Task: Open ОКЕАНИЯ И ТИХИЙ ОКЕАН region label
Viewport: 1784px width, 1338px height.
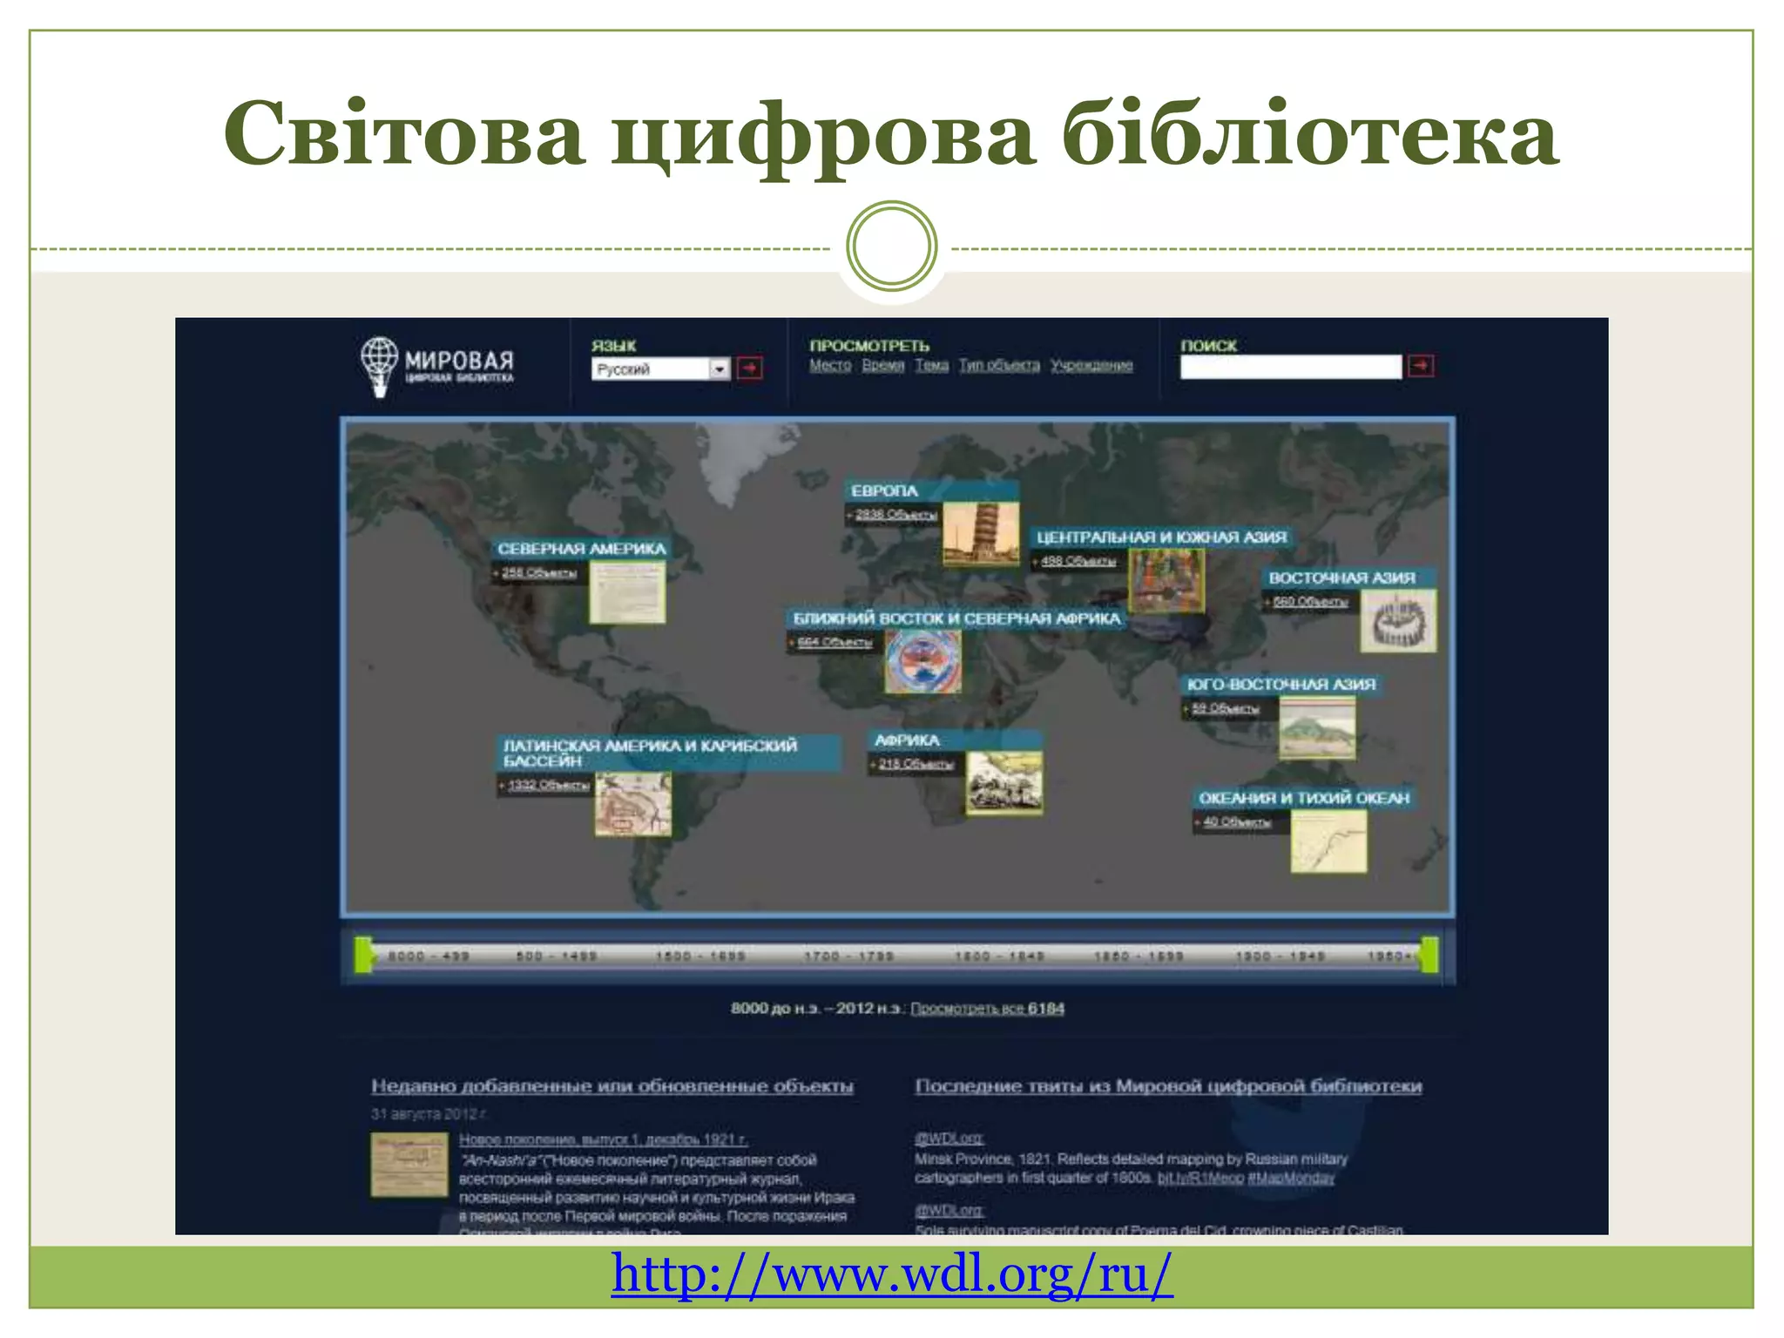Action: (1304, 798)
